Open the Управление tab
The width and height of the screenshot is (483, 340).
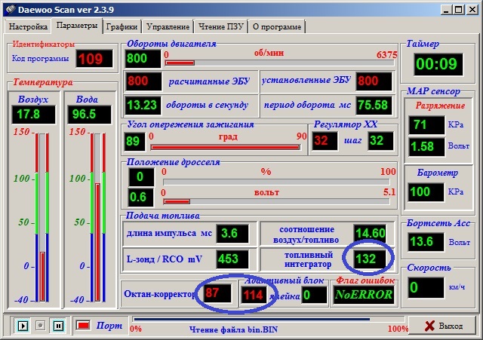click(x=167, y=26)
